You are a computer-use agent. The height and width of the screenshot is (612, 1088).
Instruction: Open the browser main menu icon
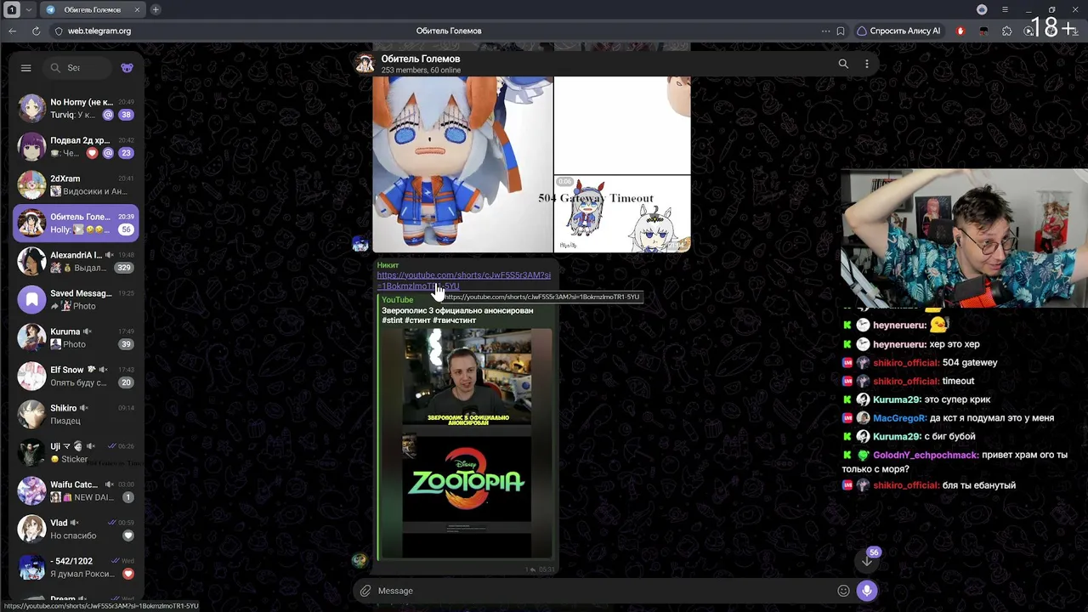(x=1005, y=9)
